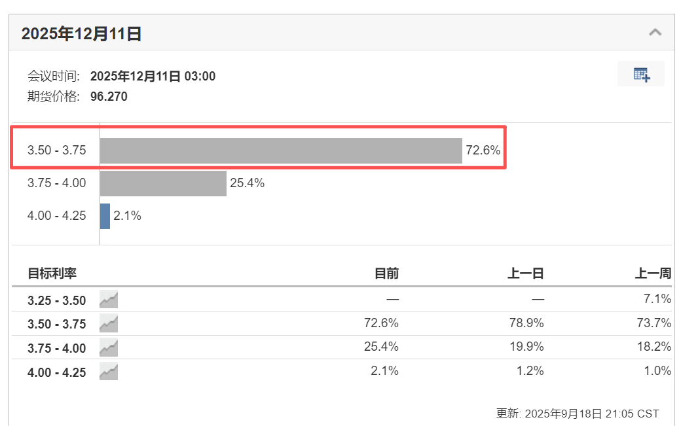The width and height of the screenshot is (681, 426).
Task: Select the 上一日 column header
Action: tap(526, 274)
